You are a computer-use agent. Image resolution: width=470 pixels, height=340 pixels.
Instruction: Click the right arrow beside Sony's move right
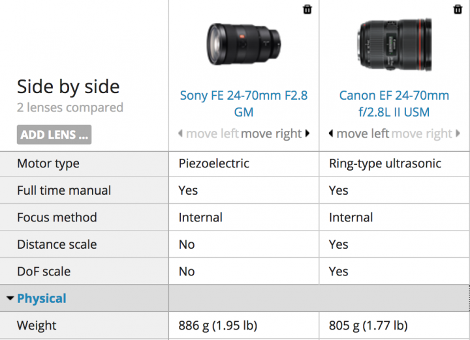point(307,134)
